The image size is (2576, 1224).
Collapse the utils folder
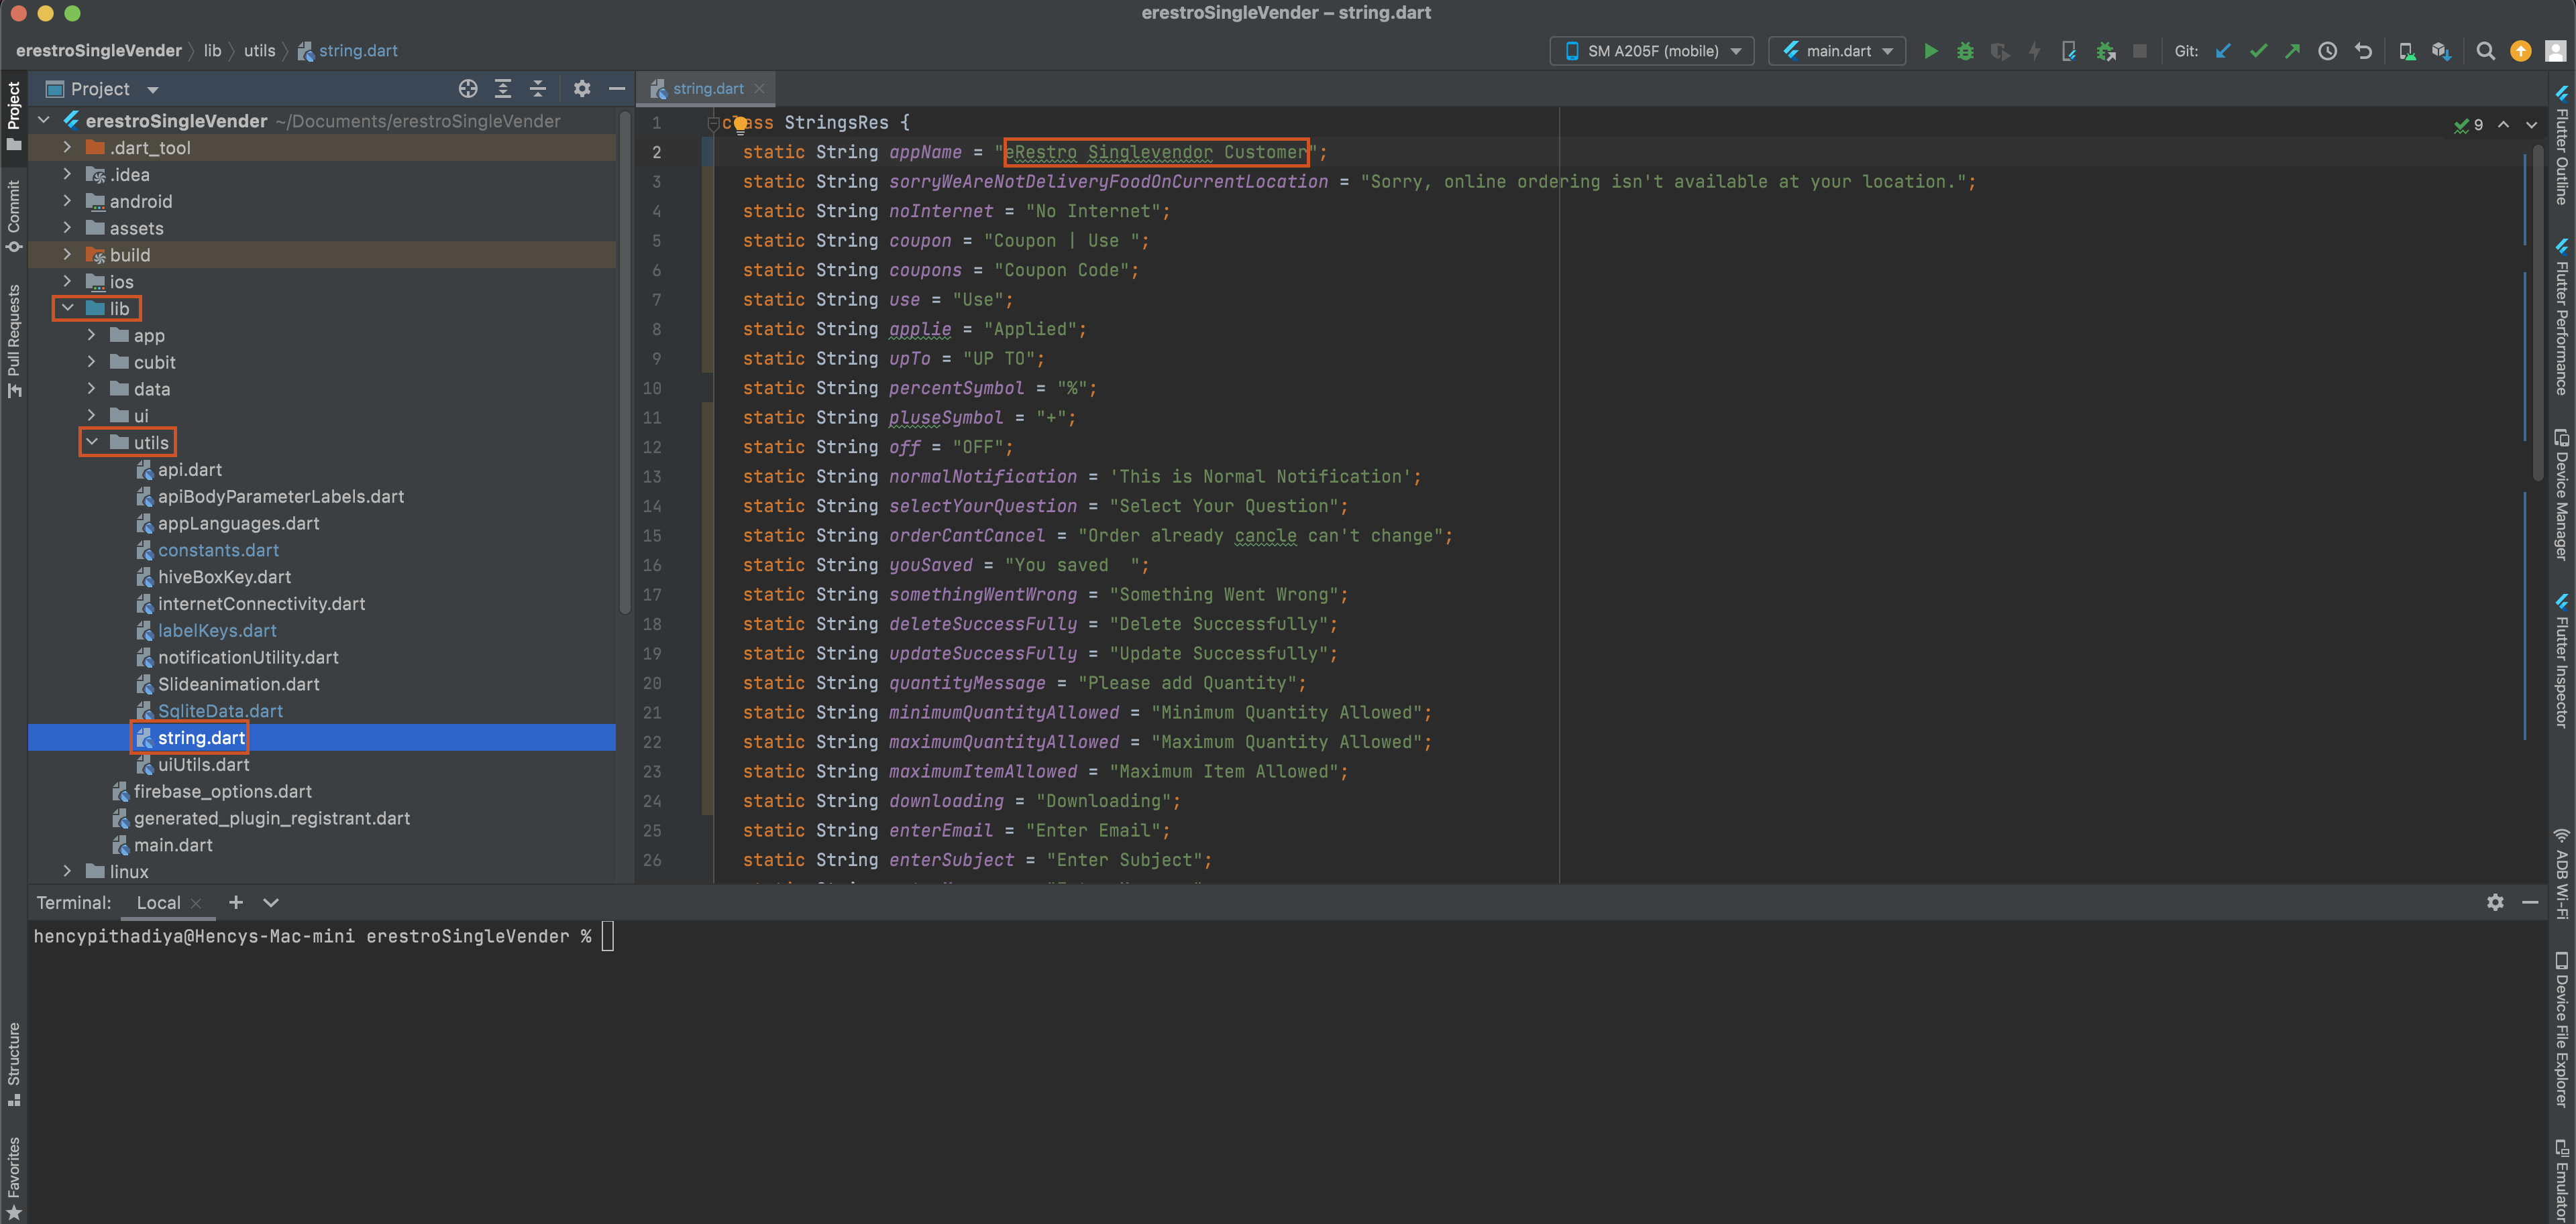tap(92, 442)
